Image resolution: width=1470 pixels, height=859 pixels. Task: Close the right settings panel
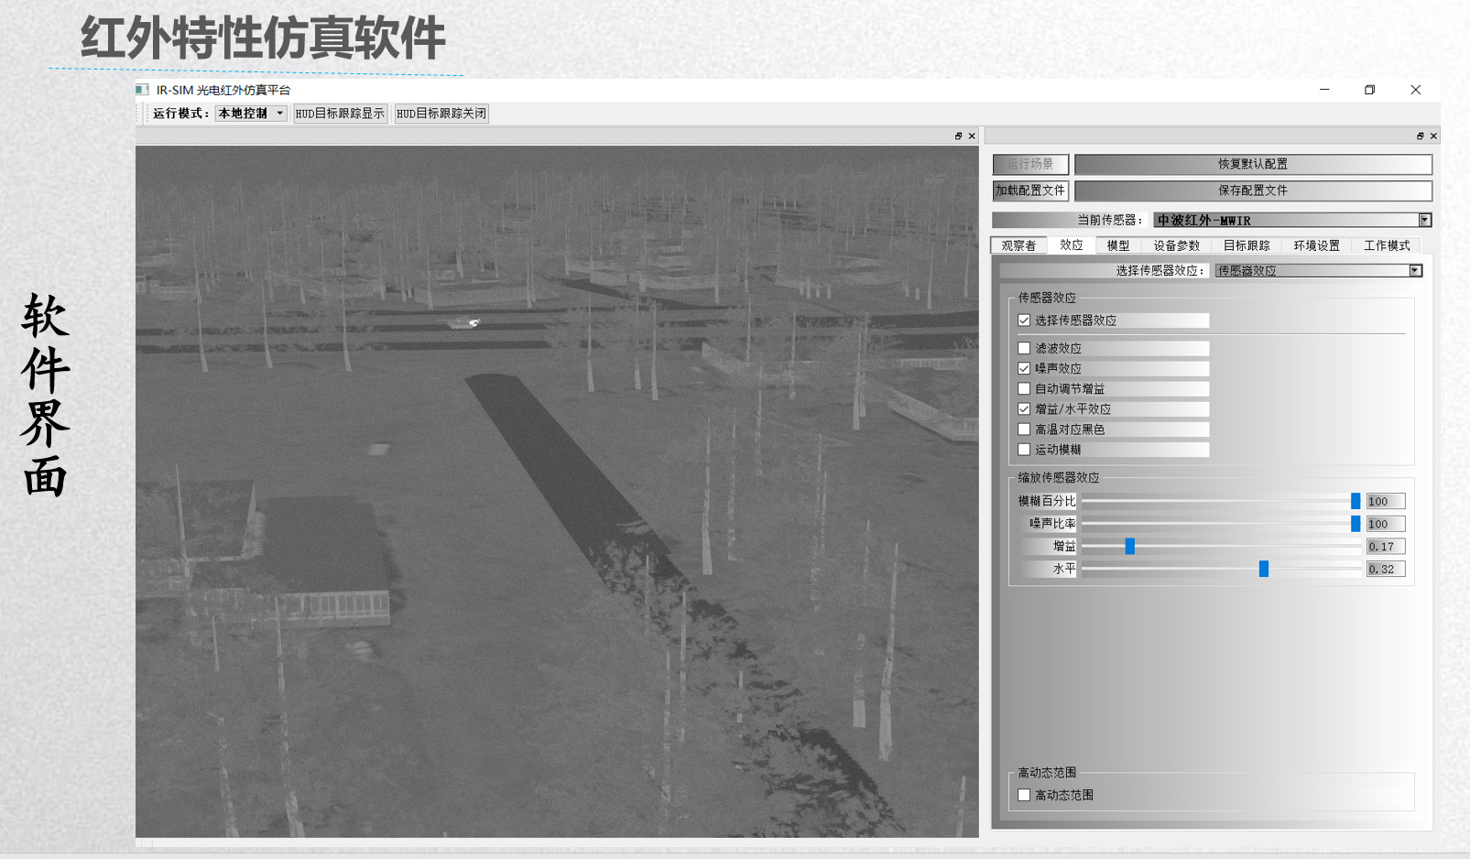point(1433,136)
